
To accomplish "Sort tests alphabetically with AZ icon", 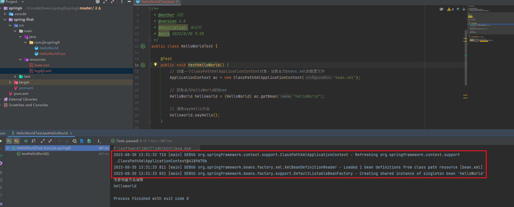I will coord(26,141).
